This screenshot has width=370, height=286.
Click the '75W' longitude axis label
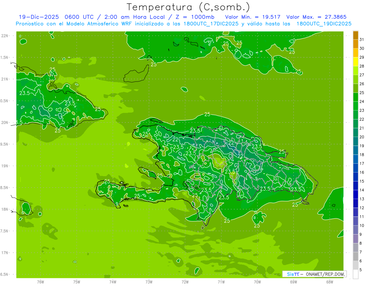(77, 282)
